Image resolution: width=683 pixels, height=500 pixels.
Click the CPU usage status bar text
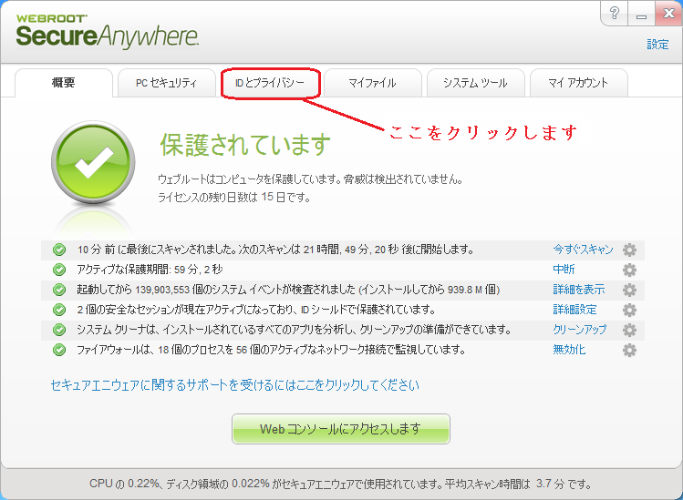341,484
